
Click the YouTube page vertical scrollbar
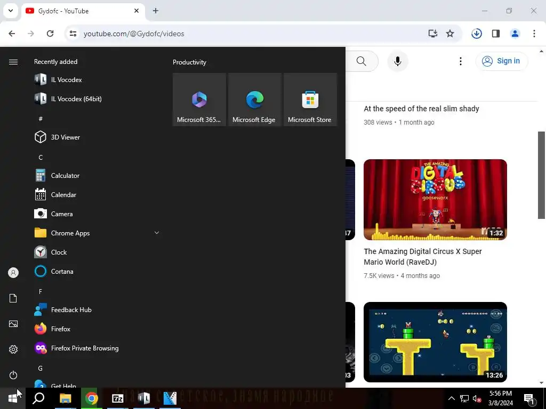click(x=541, y=175)
